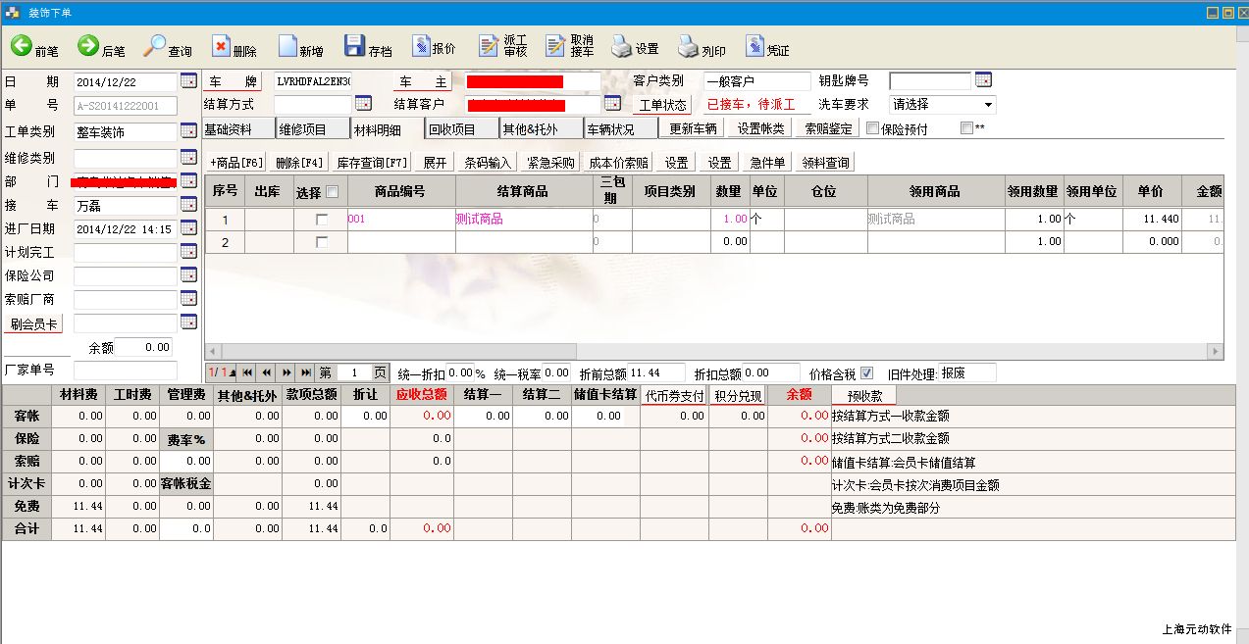Check the row 1 选择 checkbox for 测试商品
This screenshot has width=1249, height=644.
point(321,220)
